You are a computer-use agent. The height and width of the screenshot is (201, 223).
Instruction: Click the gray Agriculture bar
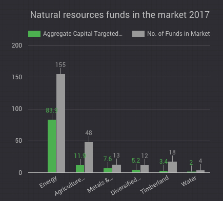89,157
